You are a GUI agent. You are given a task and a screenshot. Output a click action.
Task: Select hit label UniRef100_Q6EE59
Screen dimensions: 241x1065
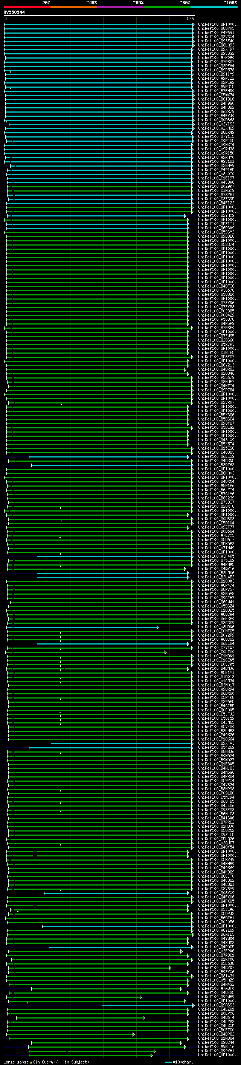[216, 456]
